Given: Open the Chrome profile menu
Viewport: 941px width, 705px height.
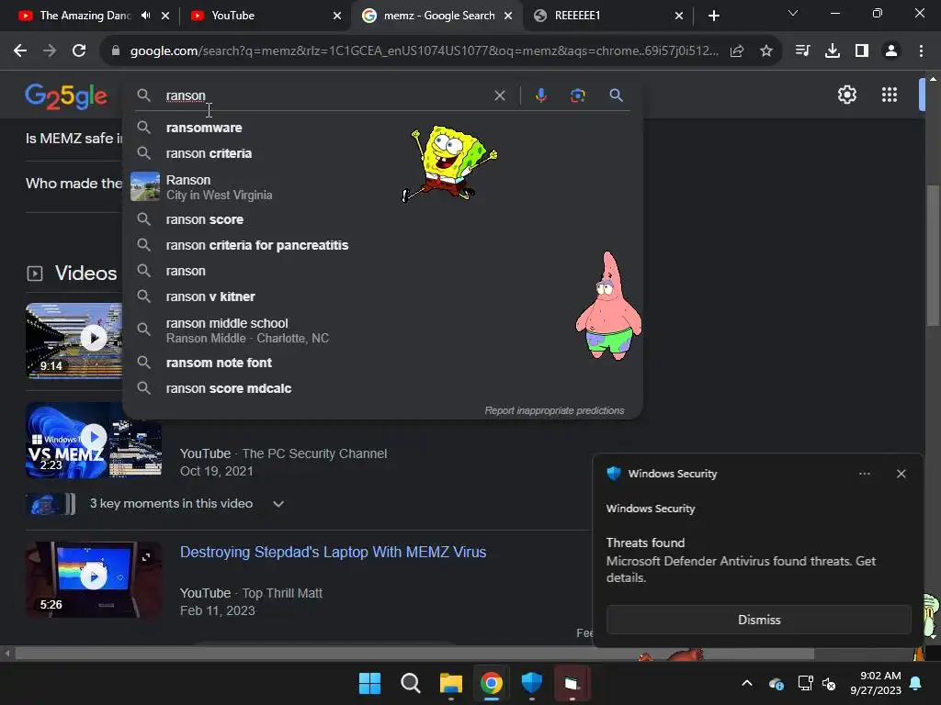Looking at the screenshot, I should pyautogui.click(x=891, y=51).
